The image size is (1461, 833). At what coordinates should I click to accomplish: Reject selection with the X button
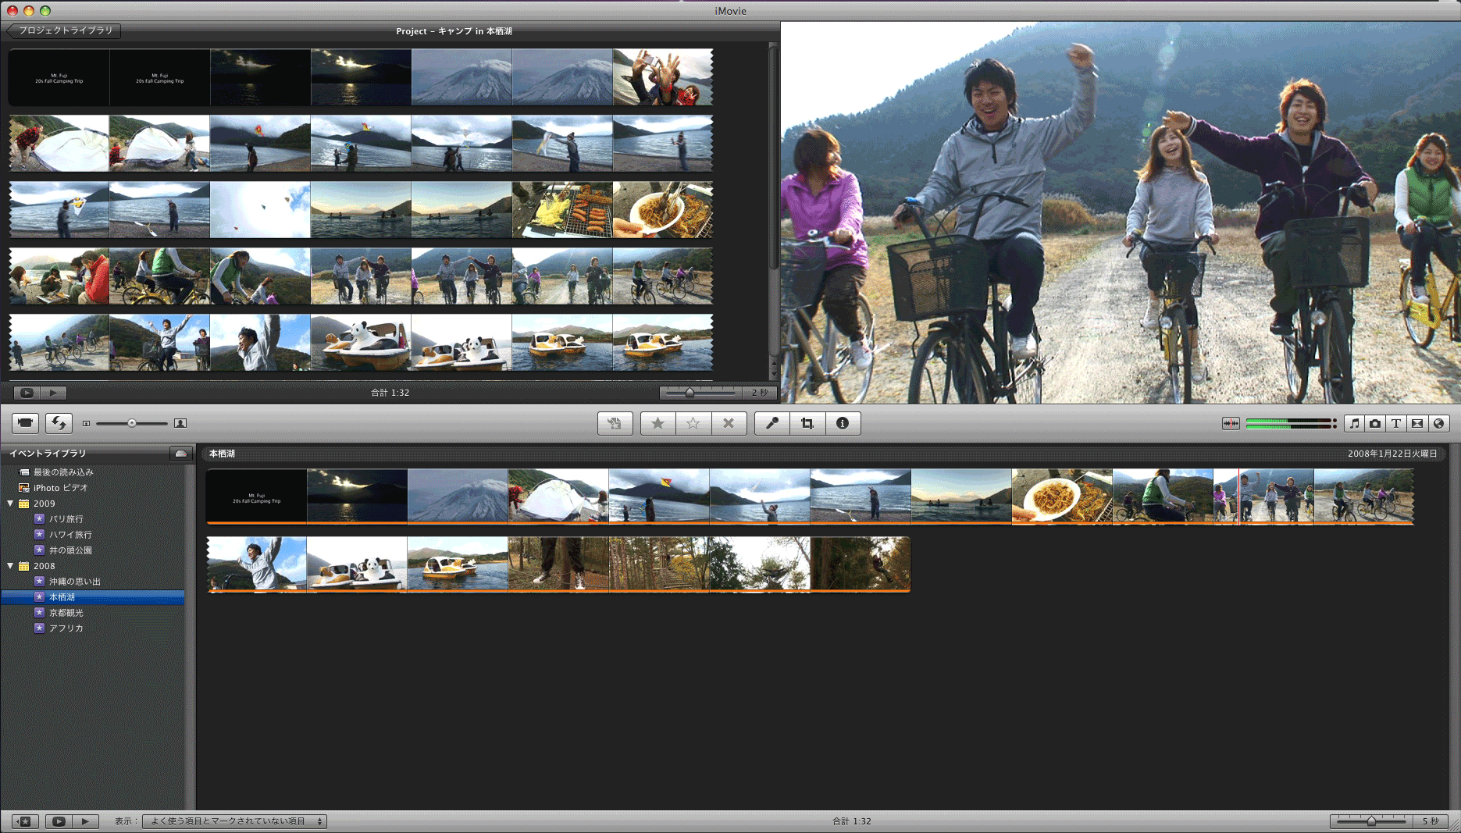point(728,423)
